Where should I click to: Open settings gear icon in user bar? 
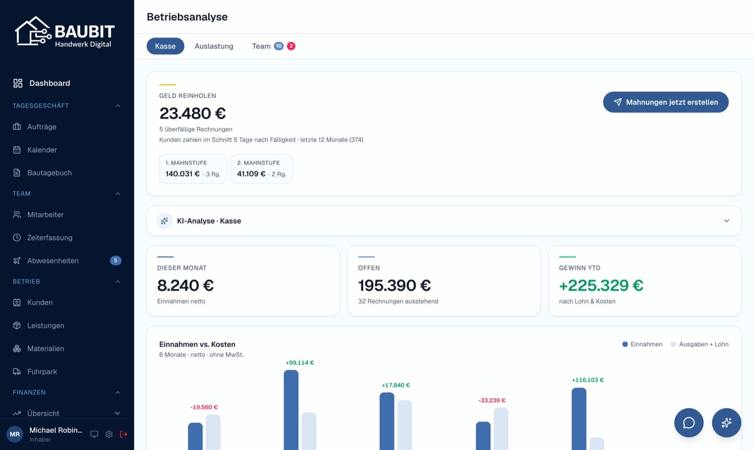(109, 434)
